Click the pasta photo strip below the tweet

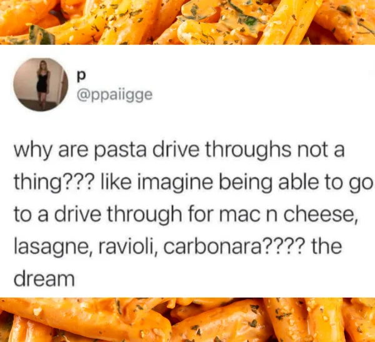tap(187, 320)
